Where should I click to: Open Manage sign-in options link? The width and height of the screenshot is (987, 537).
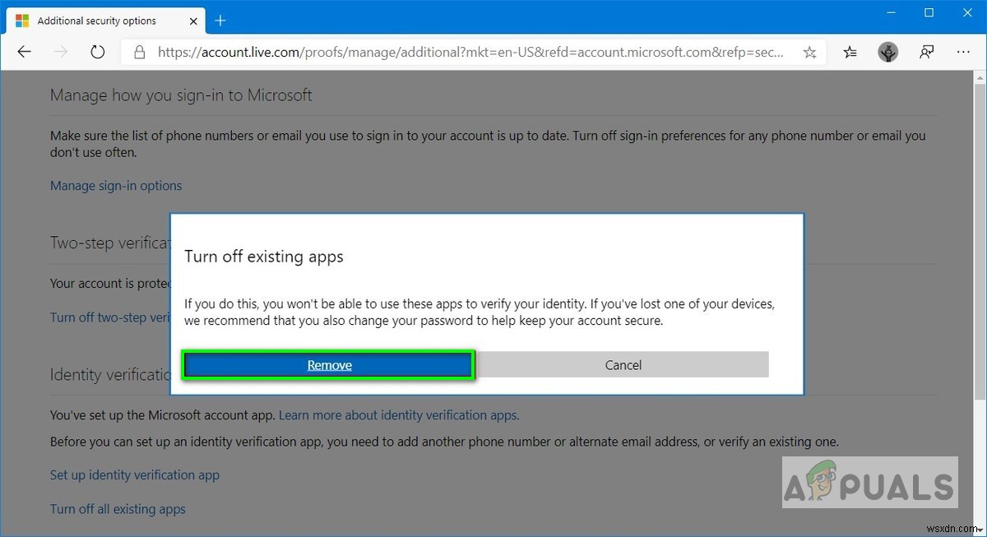tap(116, 186)
